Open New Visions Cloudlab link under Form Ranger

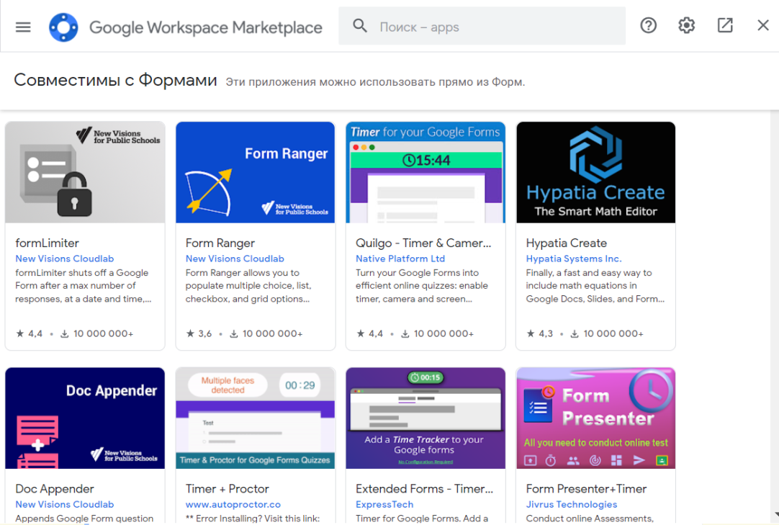[x=235, y=259]
